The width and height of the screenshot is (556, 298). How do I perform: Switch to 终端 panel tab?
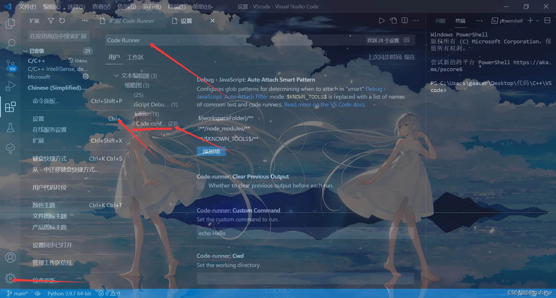tap(460, 21)
